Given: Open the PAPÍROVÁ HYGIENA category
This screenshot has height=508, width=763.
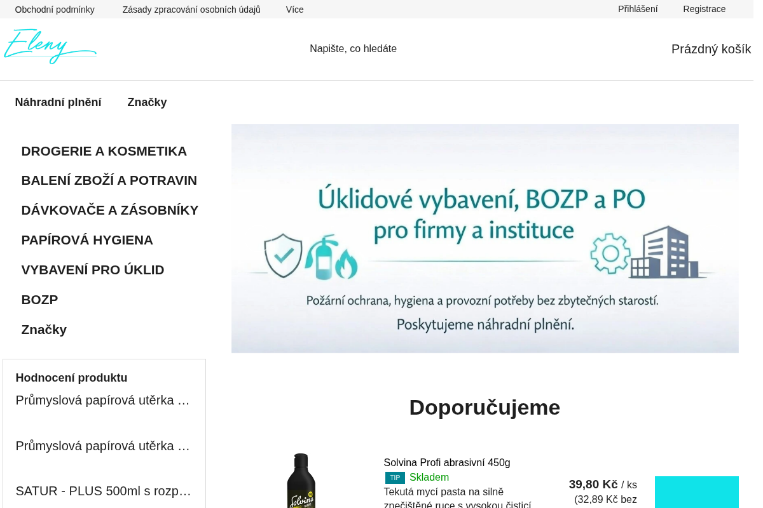Looking at the screenshot, I should point(87,240).
